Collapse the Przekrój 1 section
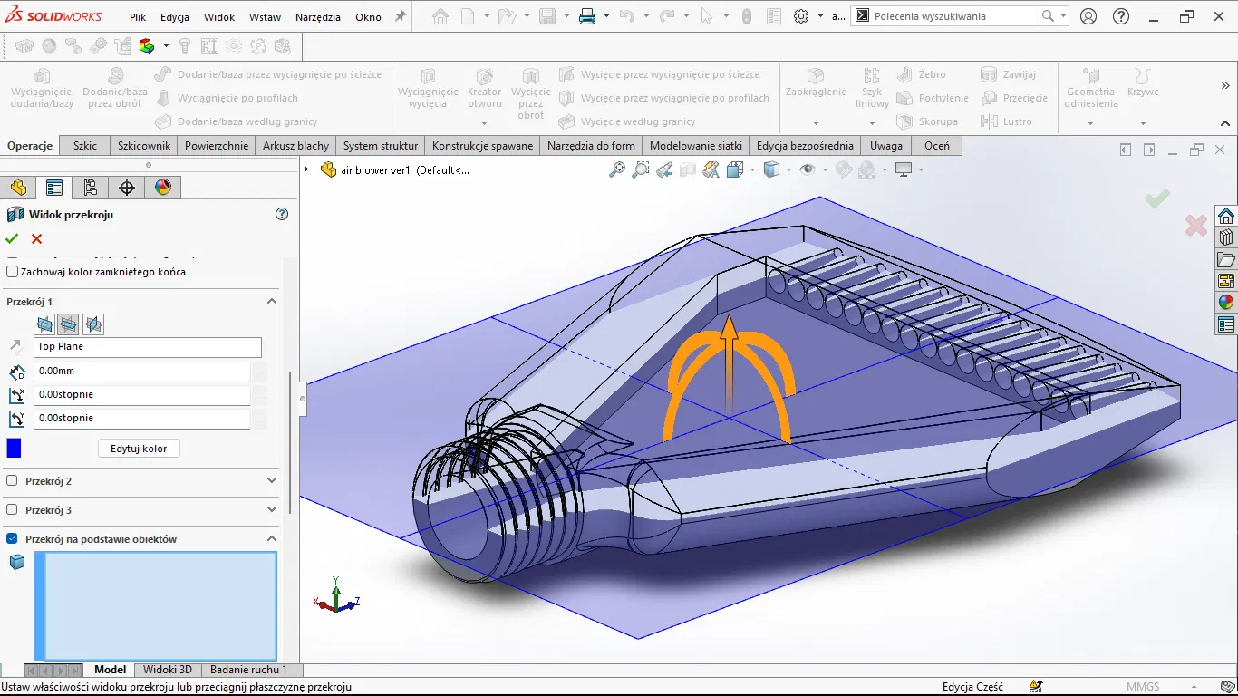 271,302
